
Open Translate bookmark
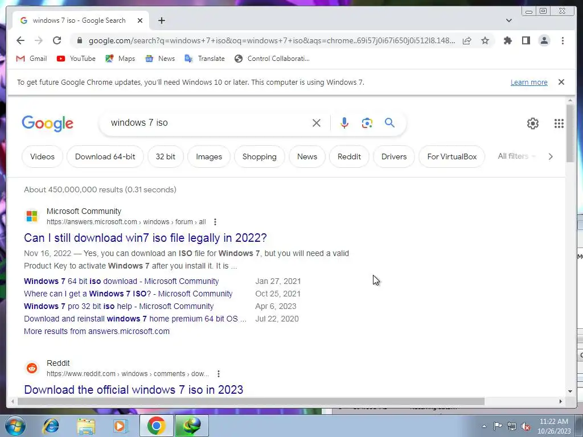(205, 59)
